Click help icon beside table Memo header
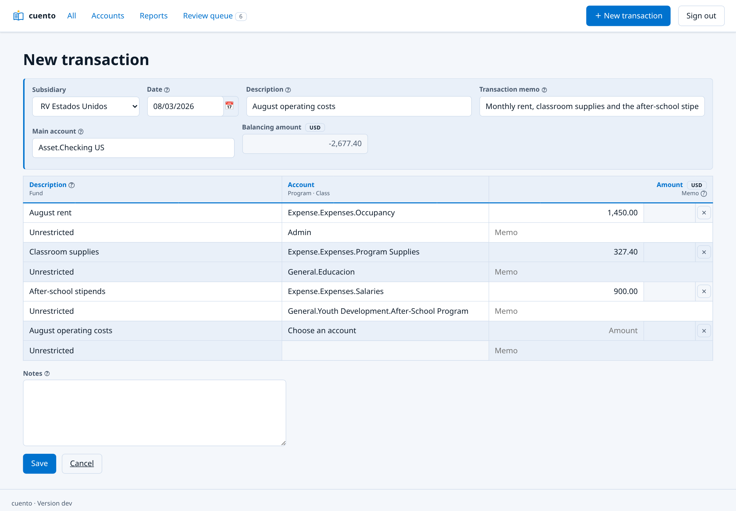Screen dimensions: 736x511 704,193
